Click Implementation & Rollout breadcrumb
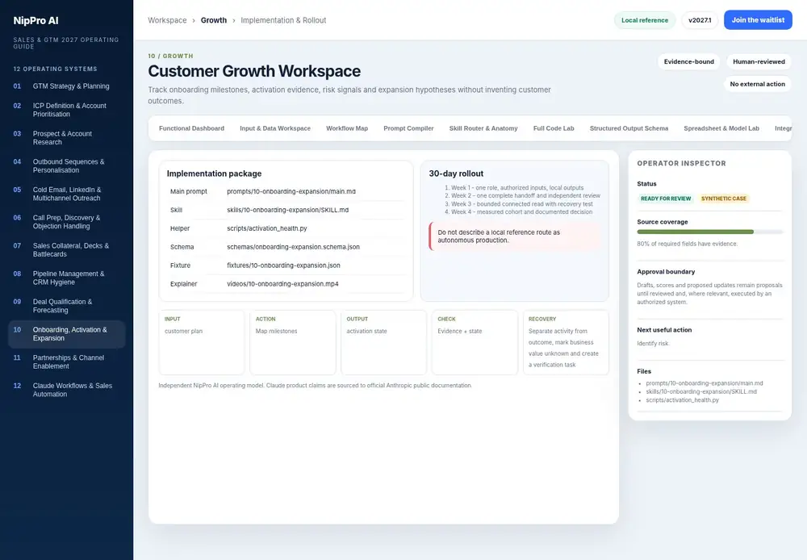Viewport: 807px width, 560px height. point(283,20)
